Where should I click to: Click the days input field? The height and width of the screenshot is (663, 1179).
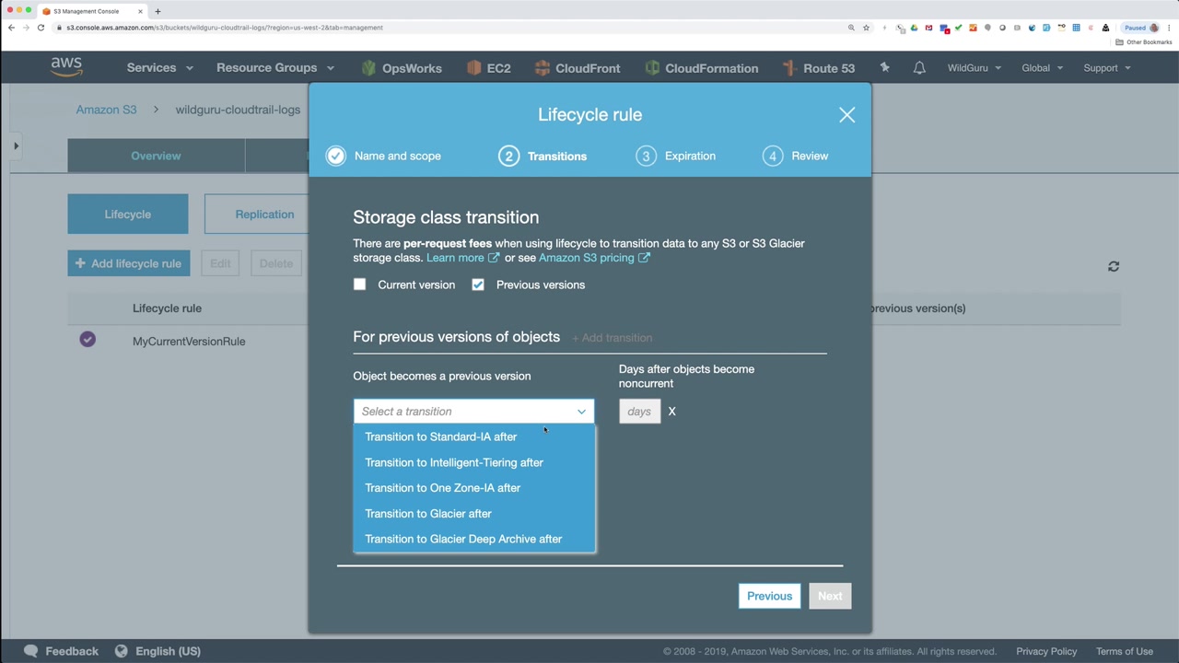click(639, 412)
